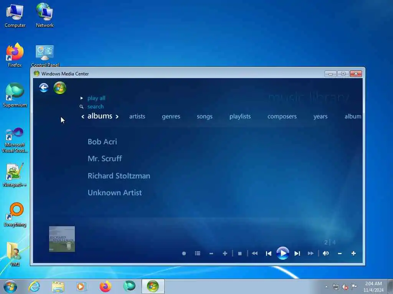Click the search link
This screenshot has height=294, width=393.
(96, 106)
